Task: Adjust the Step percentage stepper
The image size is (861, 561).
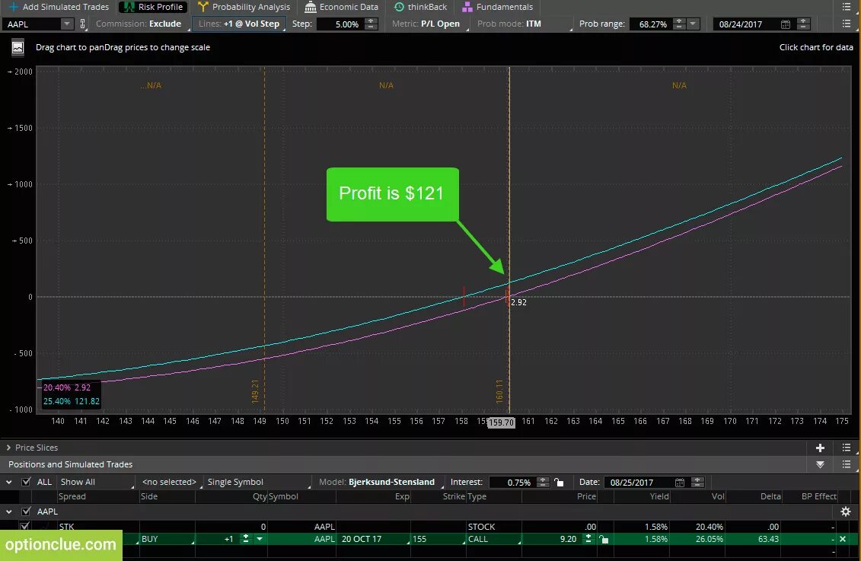Action: point(372,24)
